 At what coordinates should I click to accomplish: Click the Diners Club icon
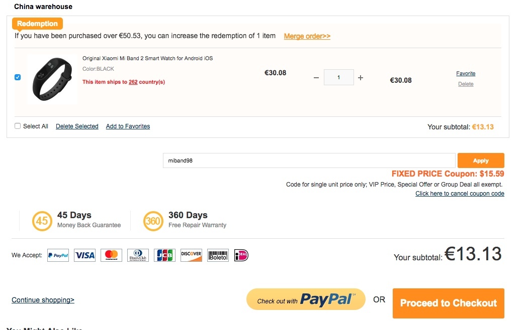pyautogui.click(x=138, y=255)
